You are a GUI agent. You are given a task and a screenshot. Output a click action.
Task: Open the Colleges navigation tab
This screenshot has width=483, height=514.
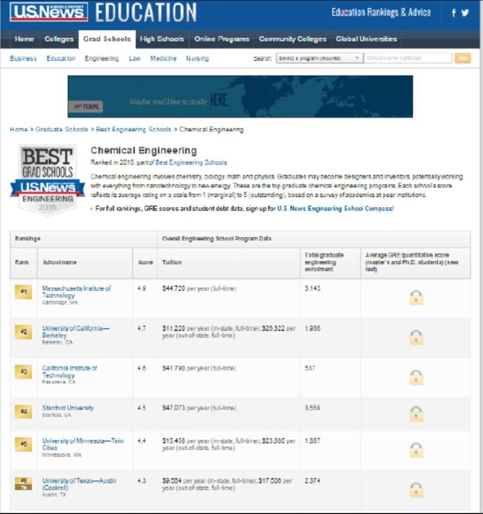pyautogui.click(x=59, y=39)
